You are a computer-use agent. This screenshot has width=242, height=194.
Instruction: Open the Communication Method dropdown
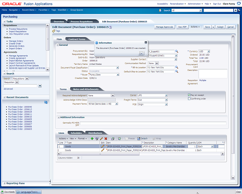[x=157, y=63]
